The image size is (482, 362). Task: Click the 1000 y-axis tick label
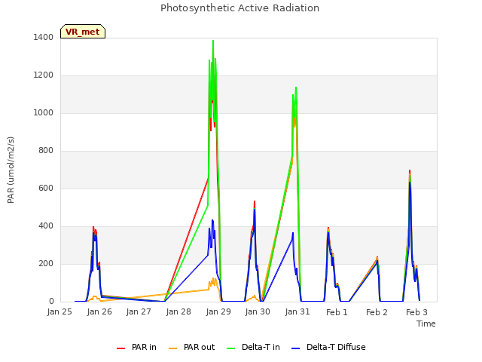(x=44, y=112)
